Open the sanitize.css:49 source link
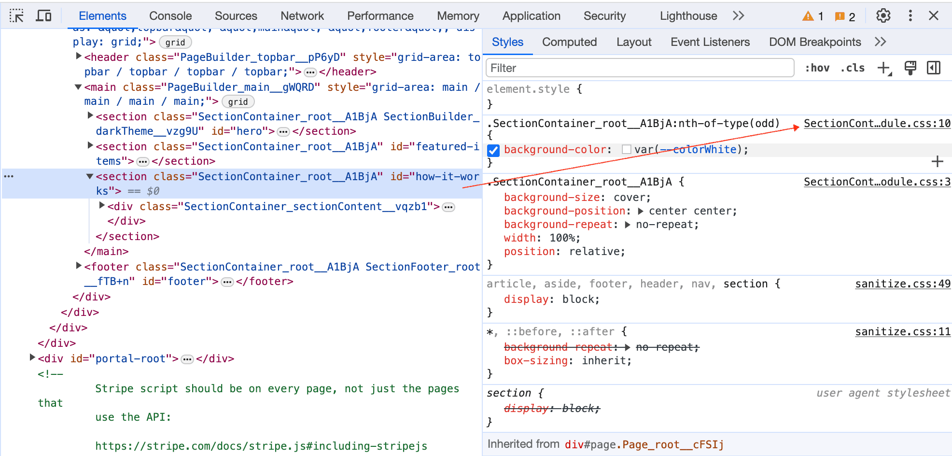Image resolution: width=952 pixels, height=456 pixels. (x=902, y=284)
